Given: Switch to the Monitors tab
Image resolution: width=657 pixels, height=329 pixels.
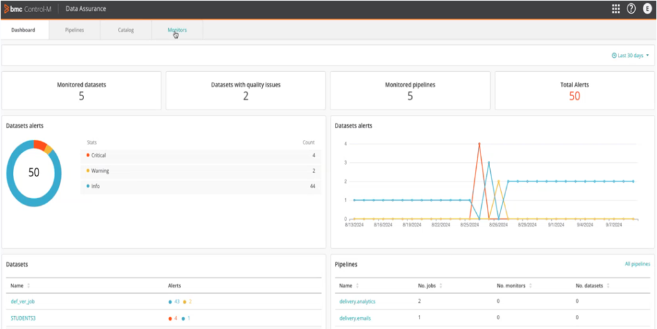Looking at the screenshot, I should coord(177,30).
